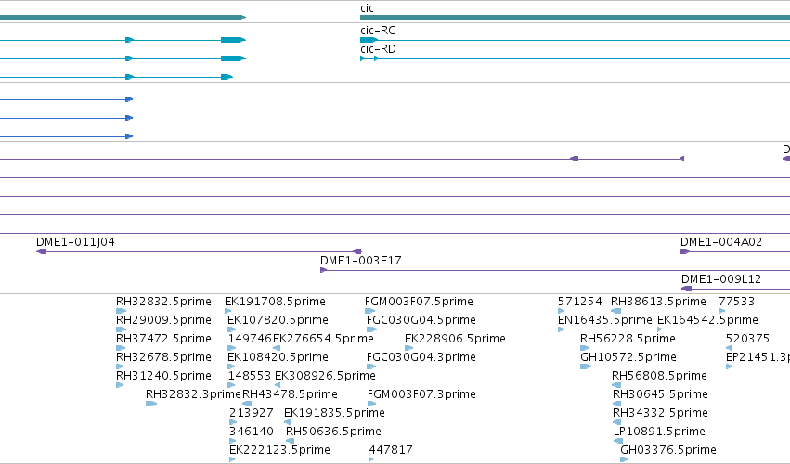Click the EK228906.5prime EST label
The image size is (790, 464).
pos(456,339)
